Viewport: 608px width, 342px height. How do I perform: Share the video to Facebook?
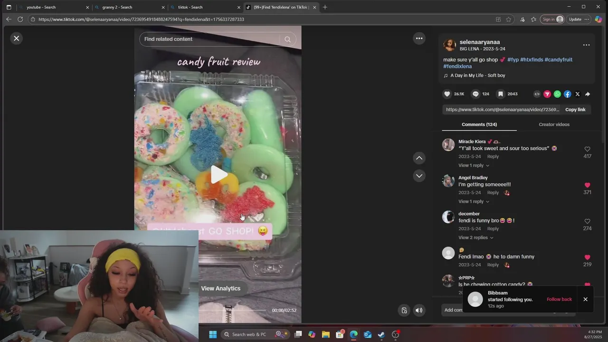(x=567, y=94)
